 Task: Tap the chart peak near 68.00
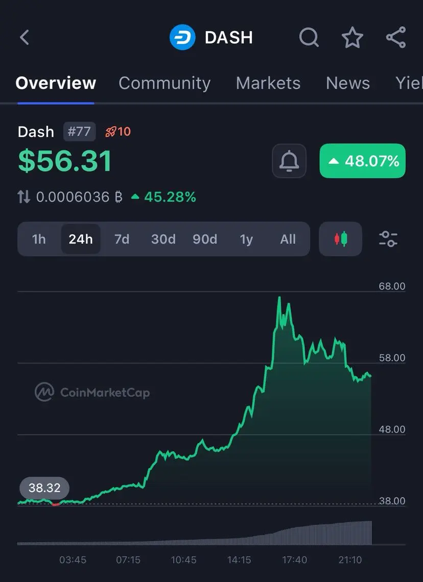(x=279, y=298)
